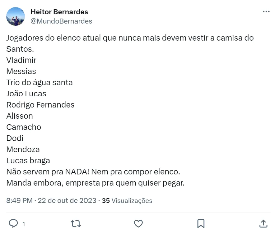275x228 pixels.
Task: Click the tweet's opening line about Jogadores
Action: [130, 38]
